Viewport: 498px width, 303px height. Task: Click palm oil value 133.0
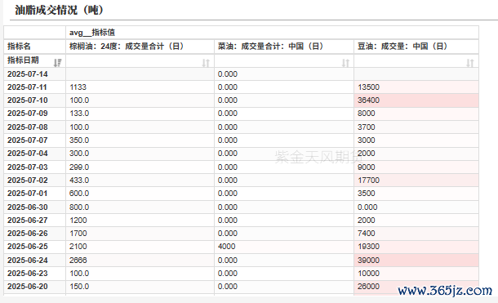click(79, 113)
